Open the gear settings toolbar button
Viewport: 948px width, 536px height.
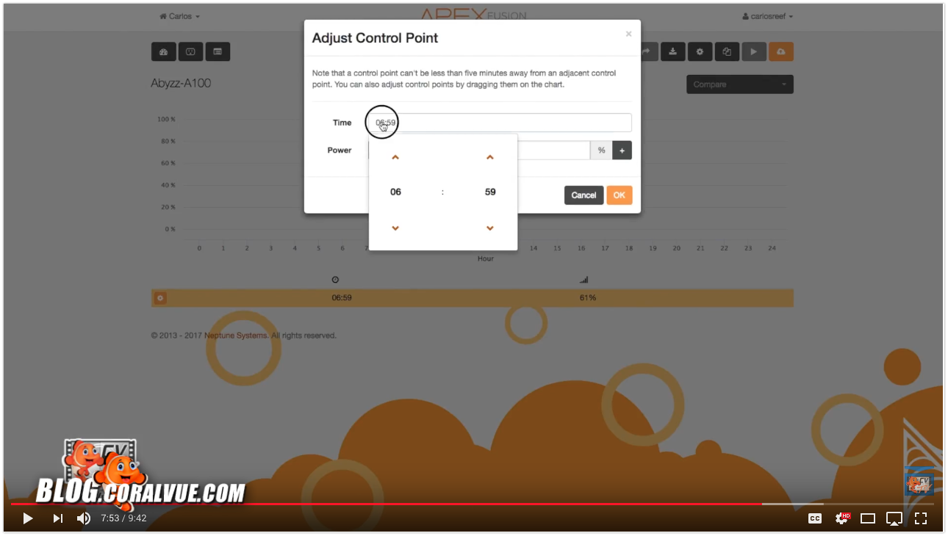[x=700, y=51]
